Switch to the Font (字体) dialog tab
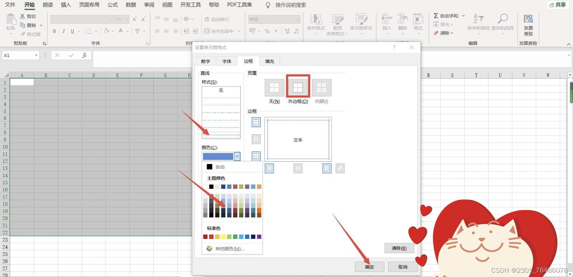 [x=227, y=61]
